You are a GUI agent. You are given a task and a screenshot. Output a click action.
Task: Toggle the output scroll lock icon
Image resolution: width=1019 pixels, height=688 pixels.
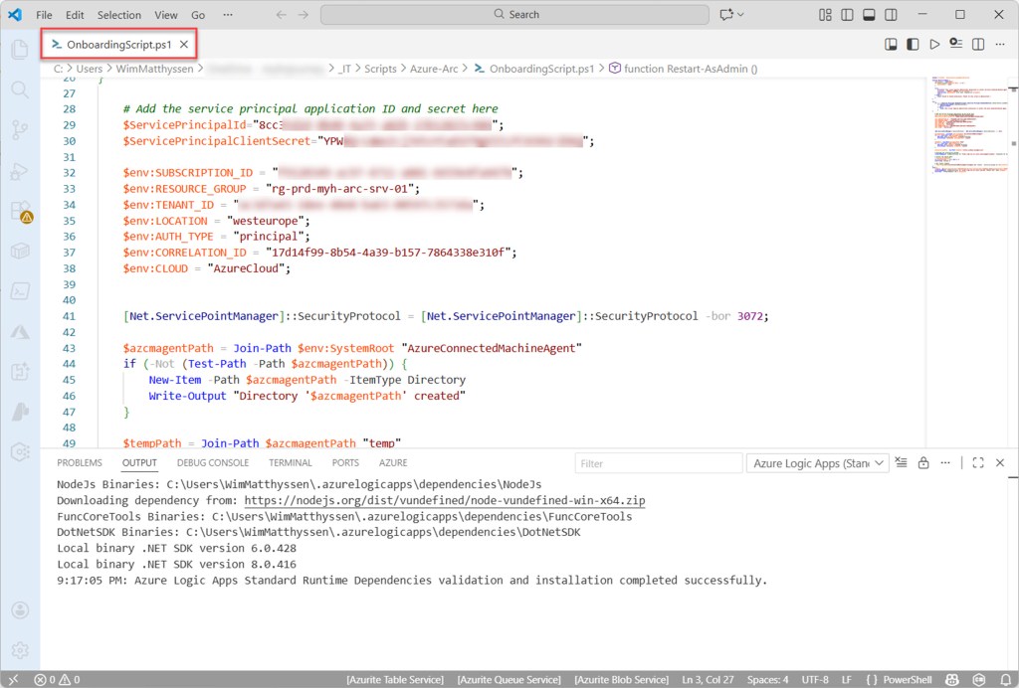(923, 463)
